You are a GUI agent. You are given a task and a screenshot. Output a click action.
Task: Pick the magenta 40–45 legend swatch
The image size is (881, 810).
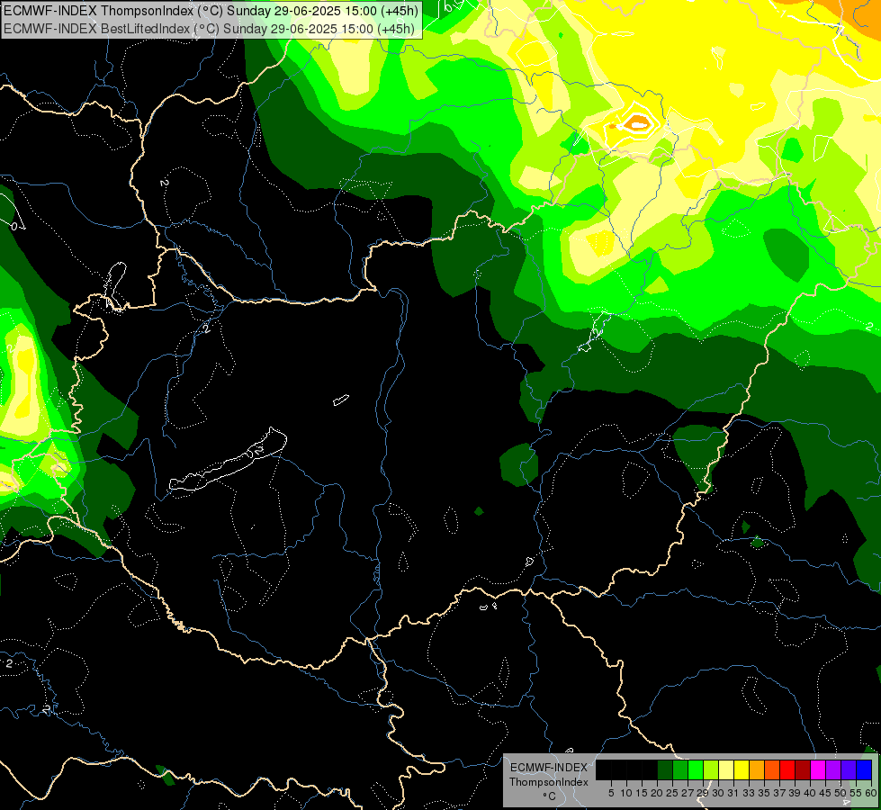818,769
